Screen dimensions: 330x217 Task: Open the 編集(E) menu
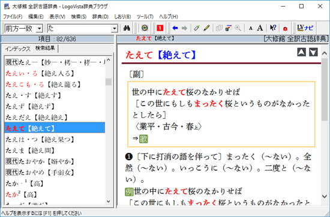pos(36,17)
